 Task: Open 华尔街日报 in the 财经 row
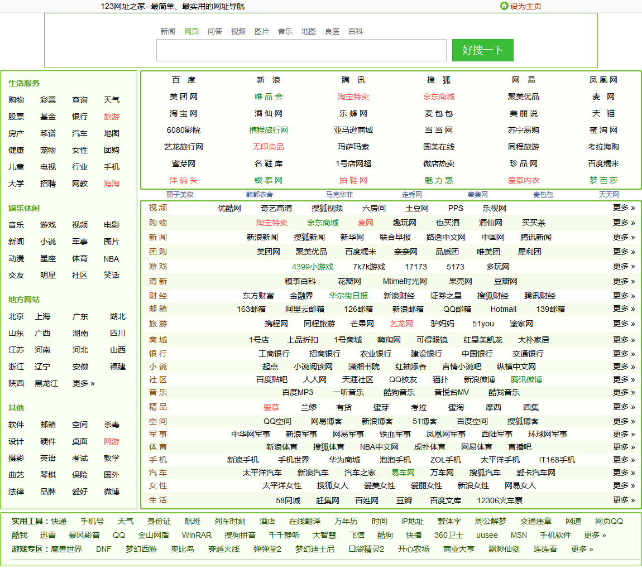(x=348, y=296)
